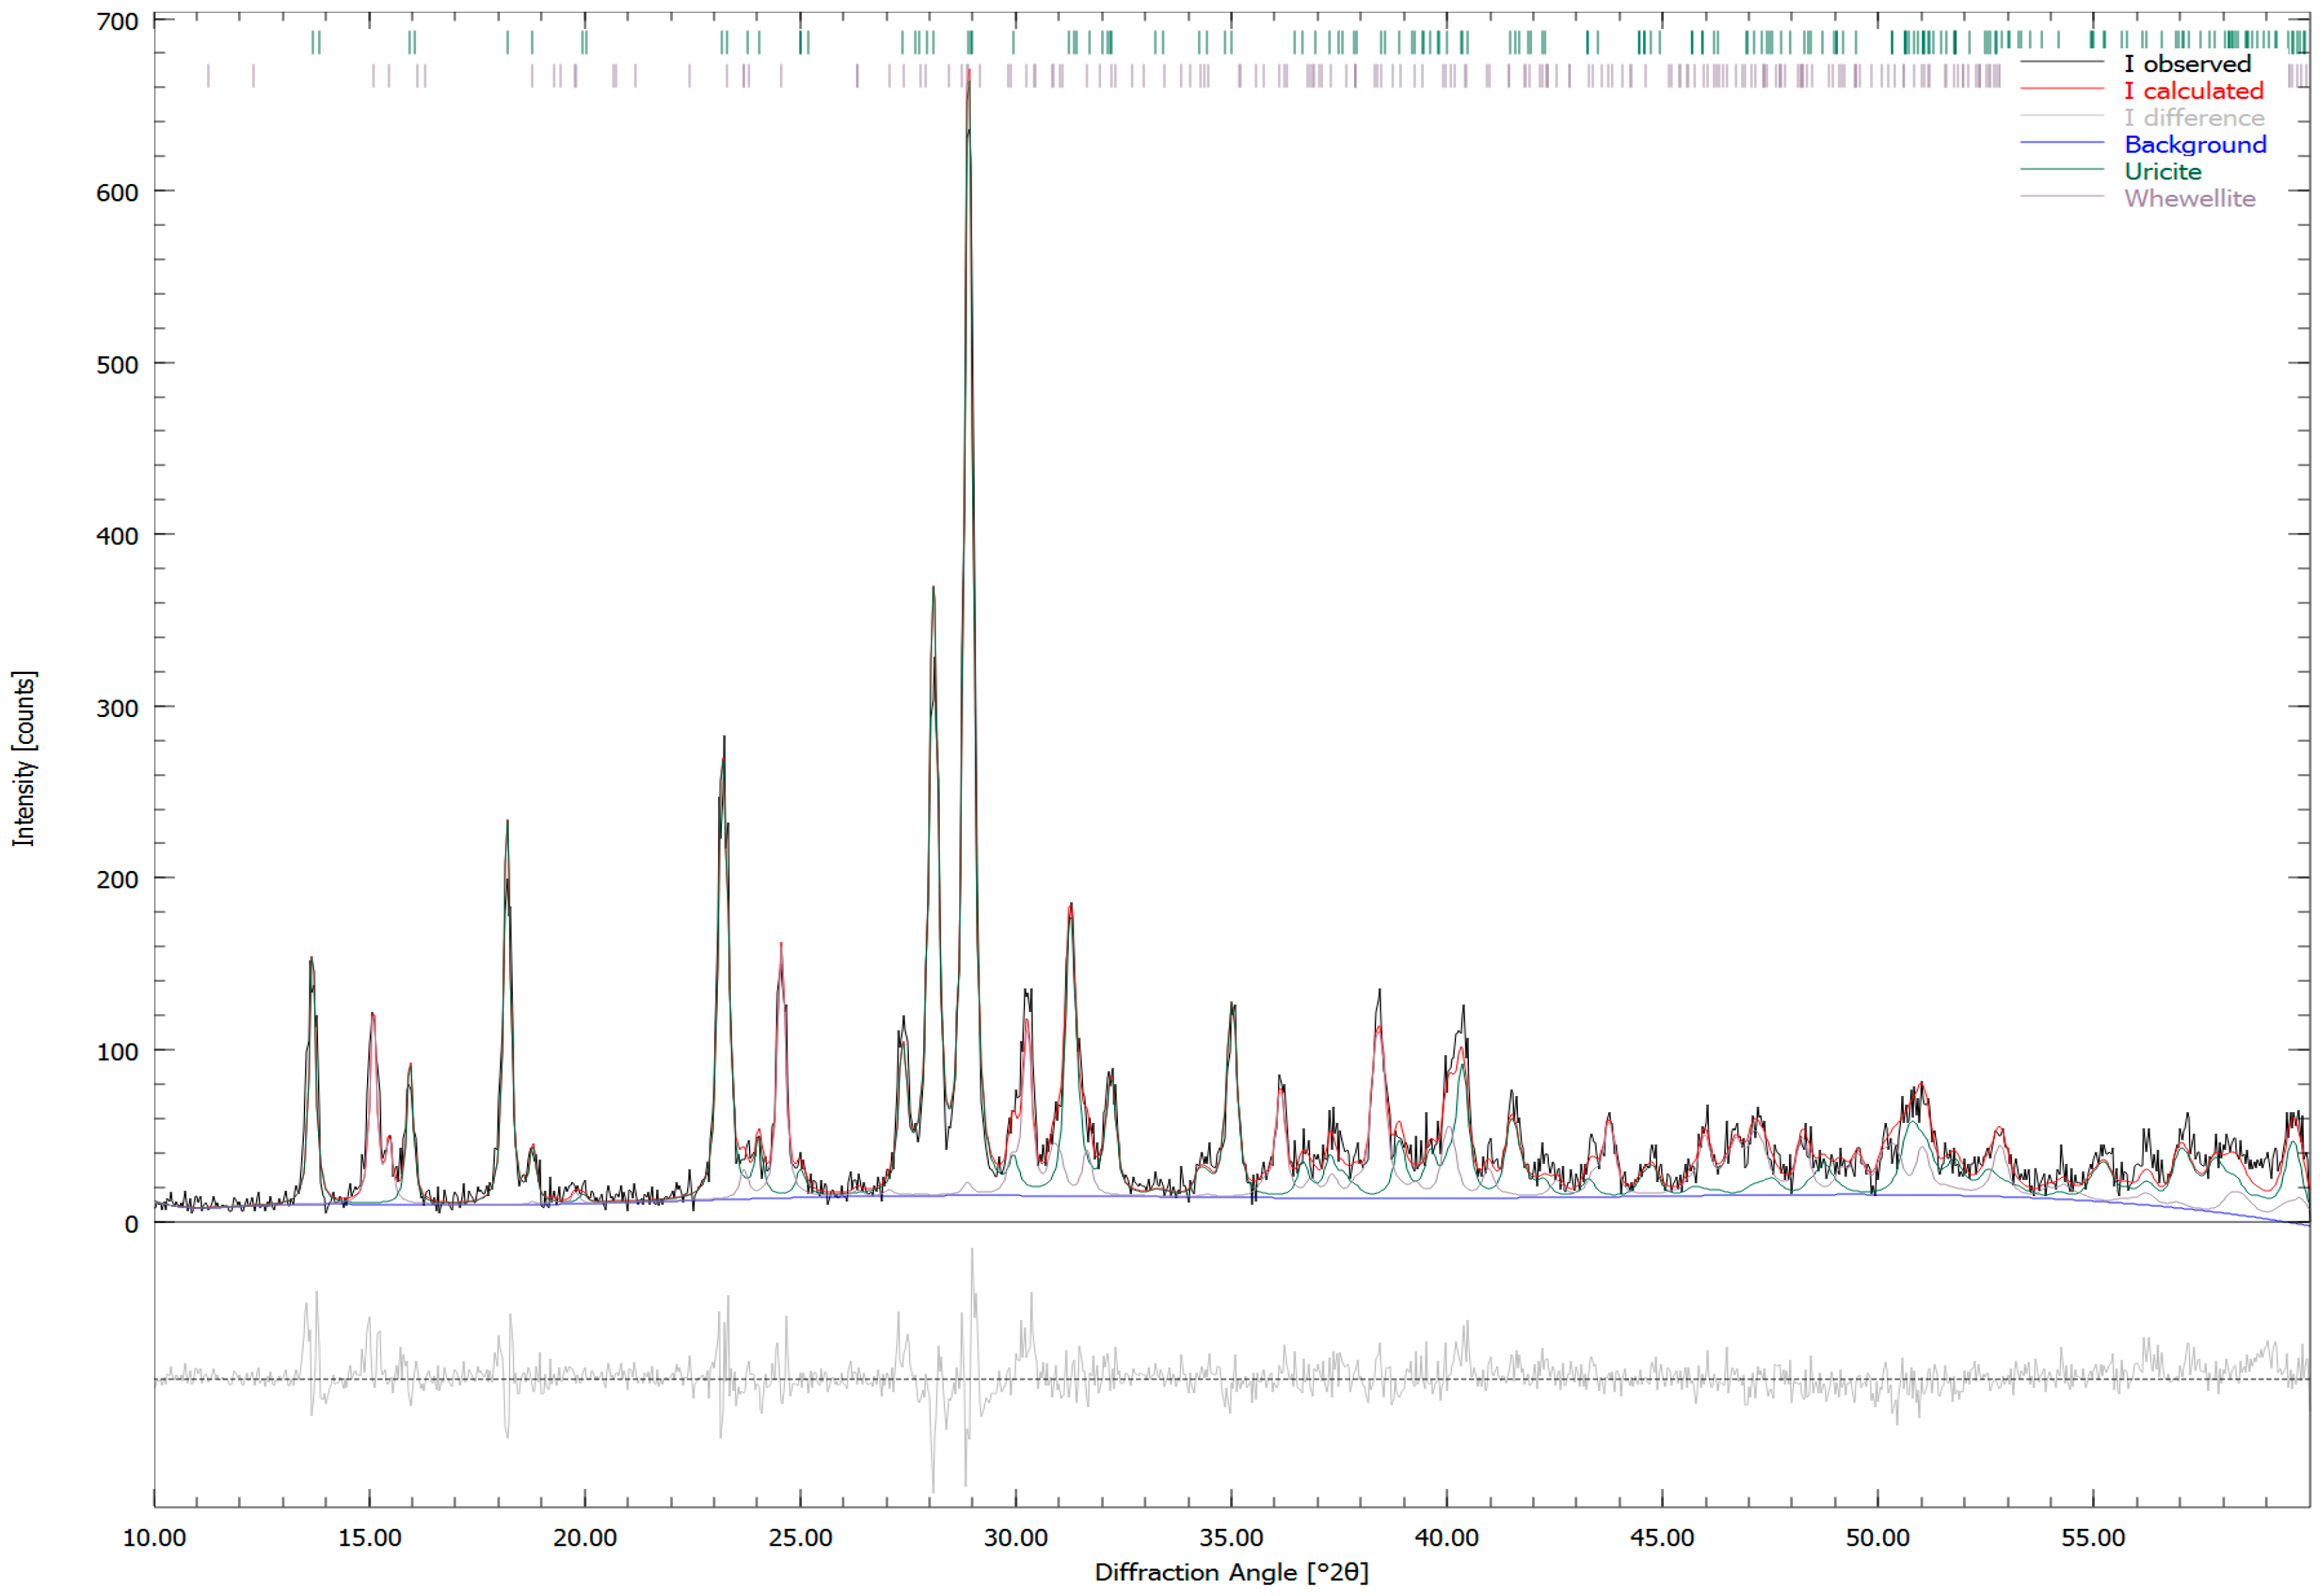Click the 55.00 angle axis label
This screenshot has height=1596, width=2320.
click(x=2093, y=1538)
